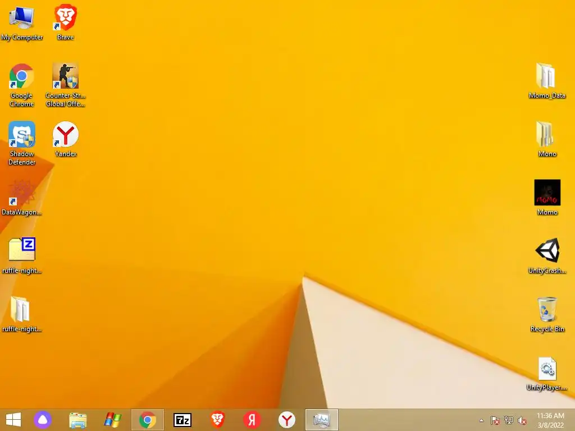Viewport: 575px width, 431px height.
Task: Open the purple Alice assistant in taskbar
Action: pyautogui.click(x=43, y=420)
